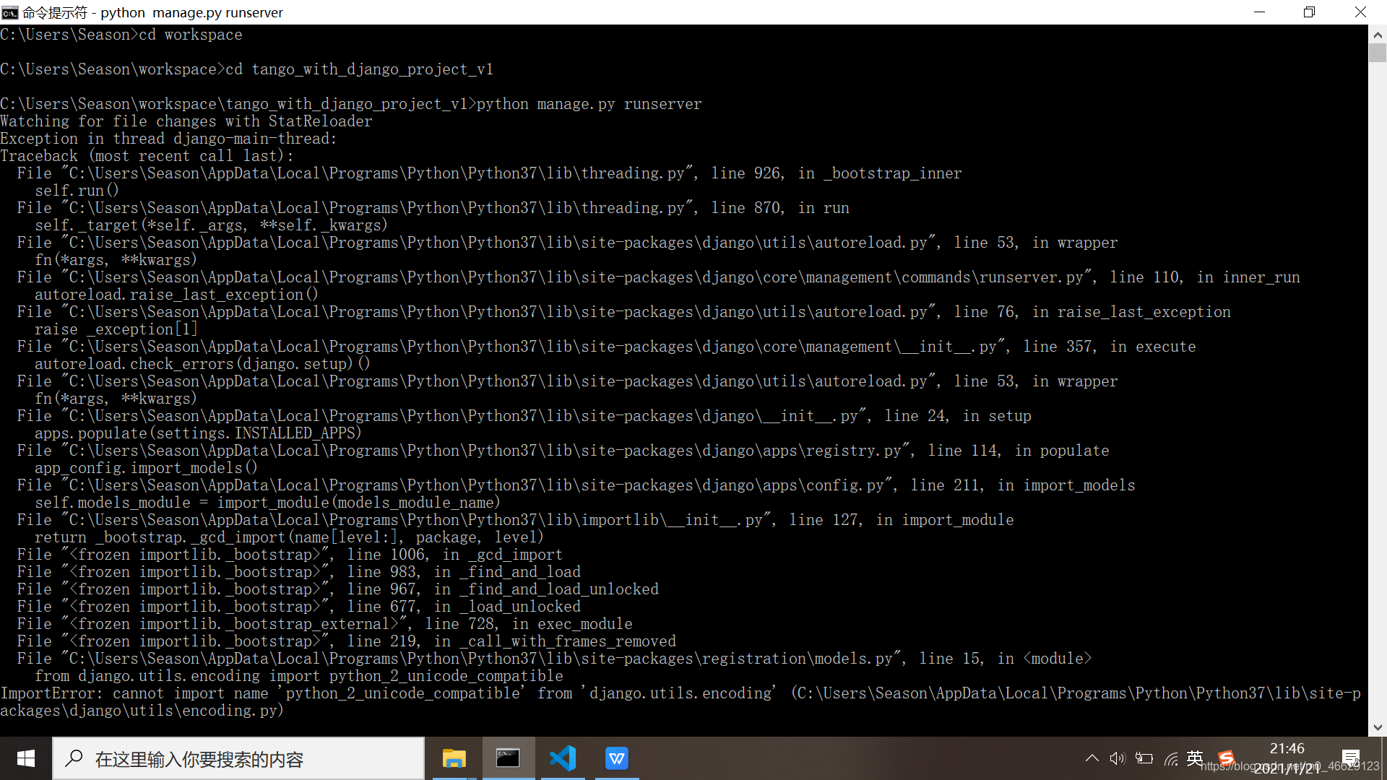Switch to the Command Prompt taskbar icon
1387x780 pixels.
508,758
